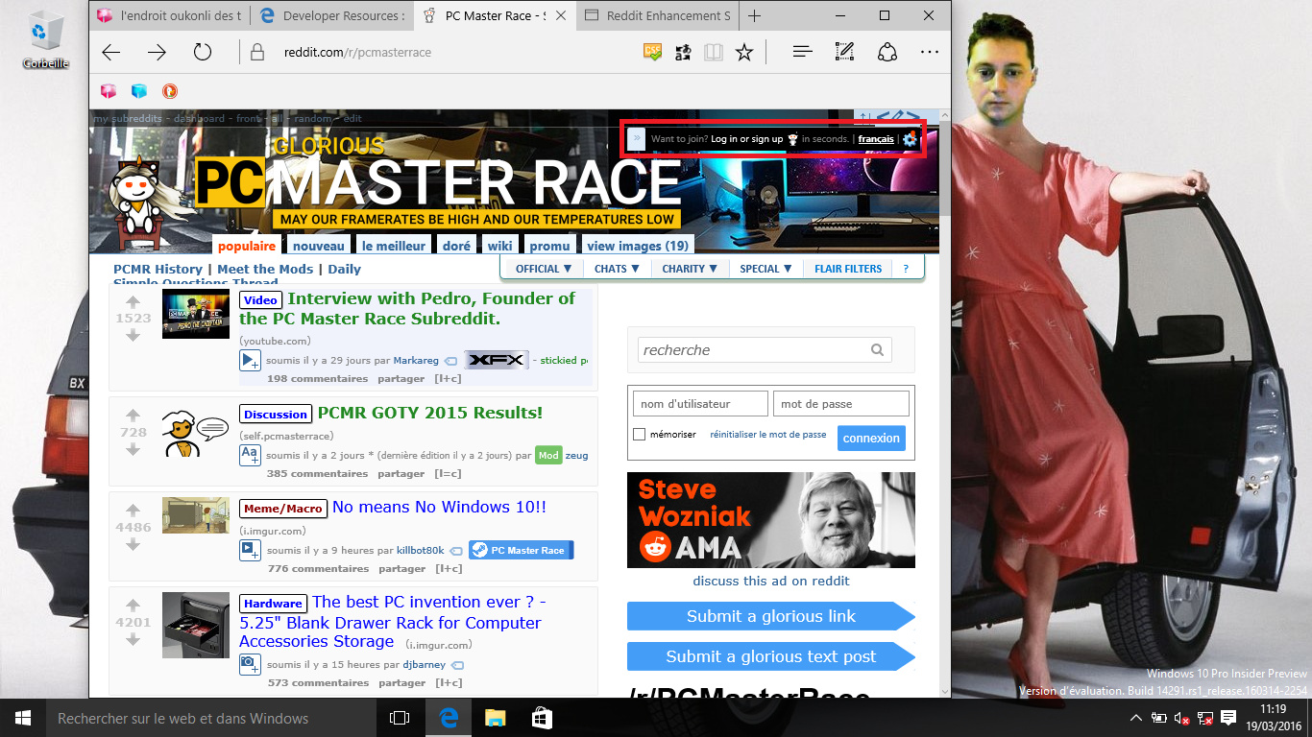Open Edge's More actions ellipsis menu

(929, 52)
